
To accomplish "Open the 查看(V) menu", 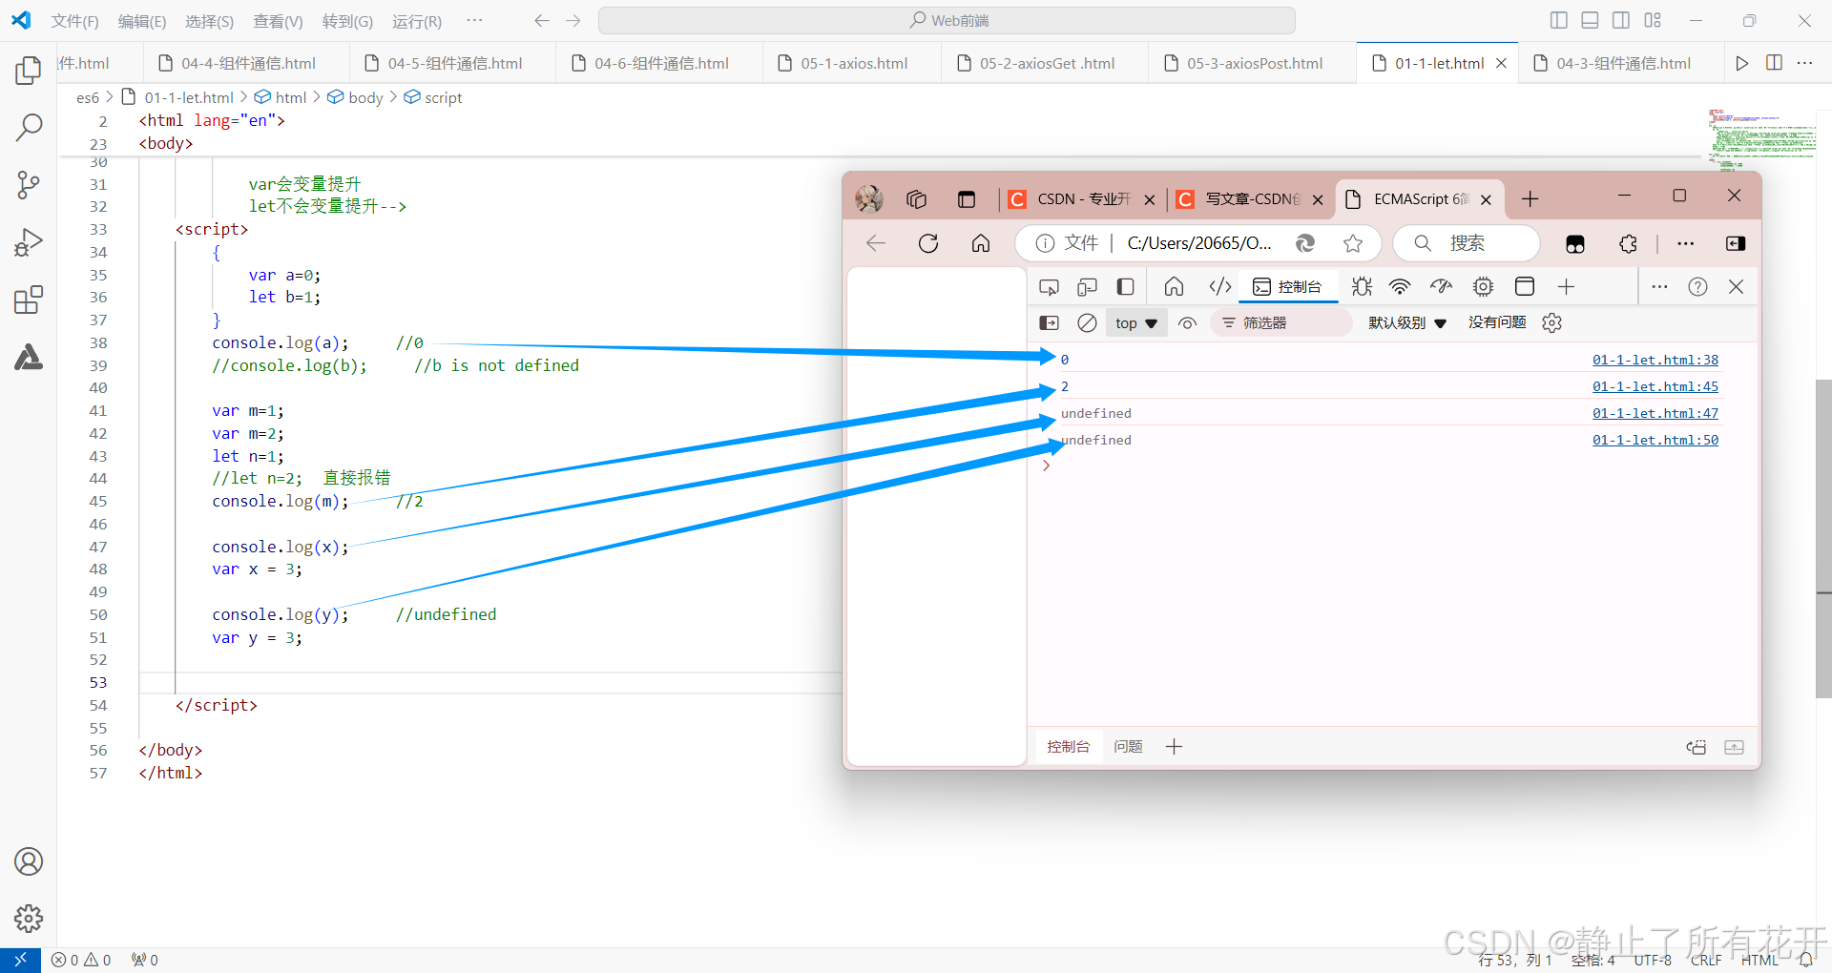I will [x=278, y=21].
